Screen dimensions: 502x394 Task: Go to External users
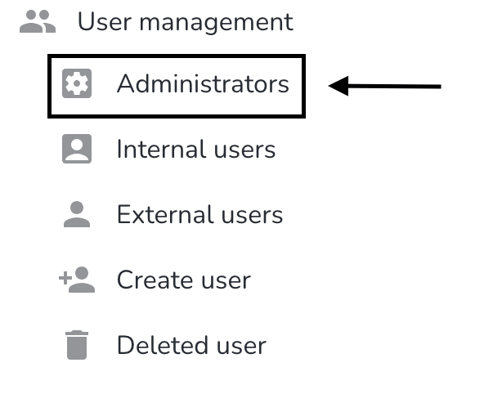173,214
